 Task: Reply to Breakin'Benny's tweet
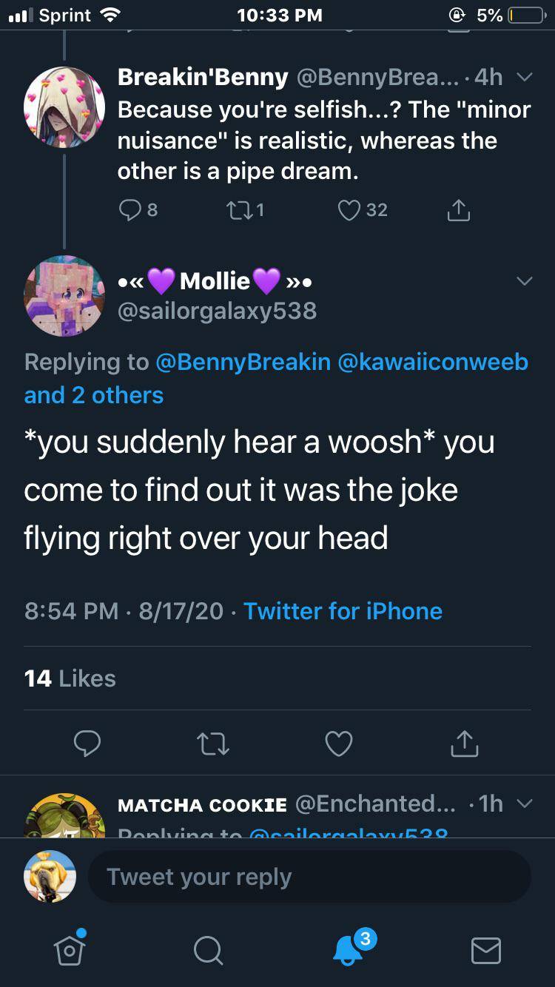[x=130, y=210]
